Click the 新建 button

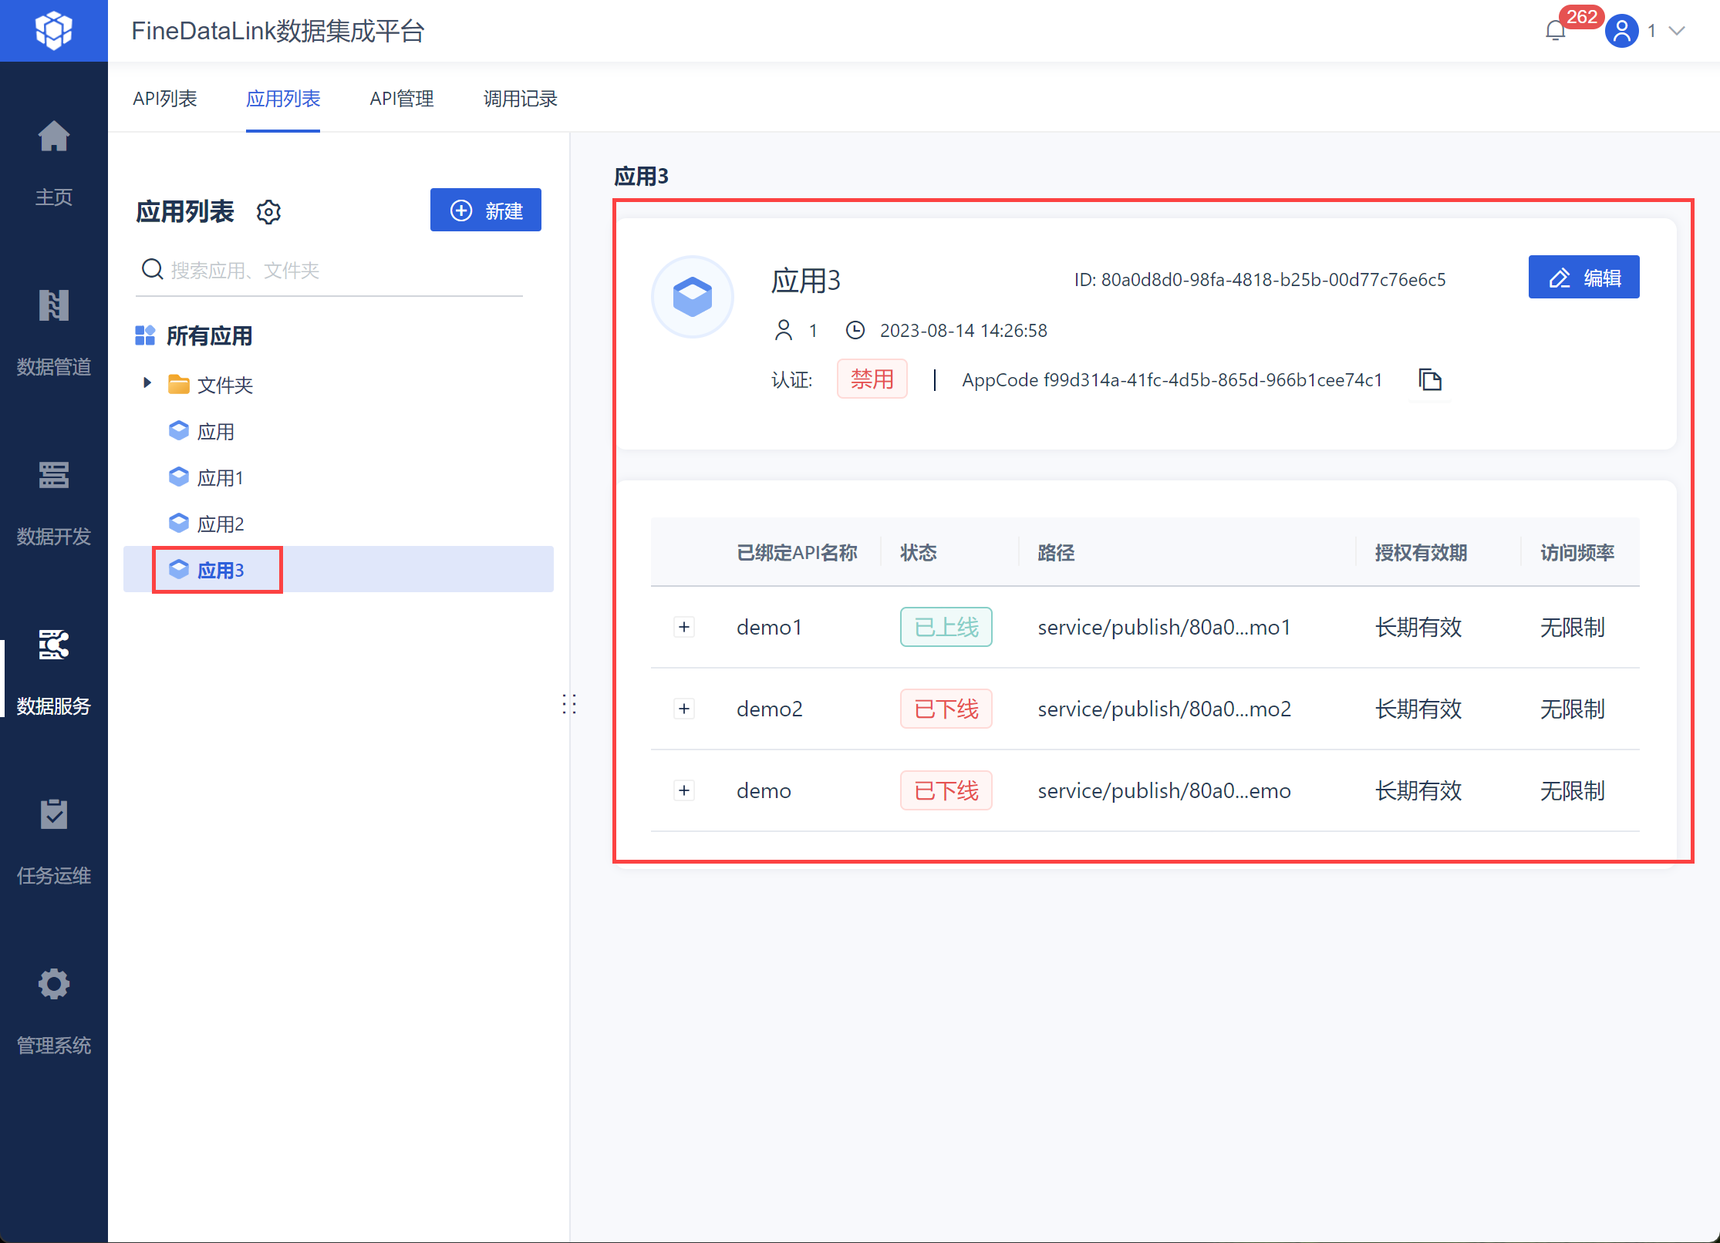tap(486, 211)
